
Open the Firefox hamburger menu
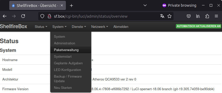(216, 16)
